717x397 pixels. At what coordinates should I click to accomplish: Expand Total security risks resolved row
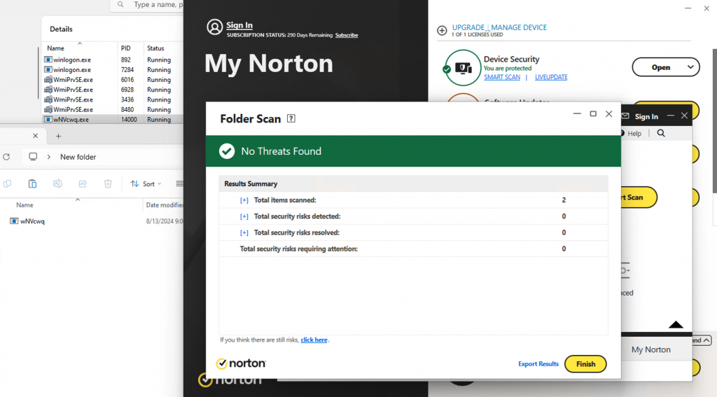point(244,232)
